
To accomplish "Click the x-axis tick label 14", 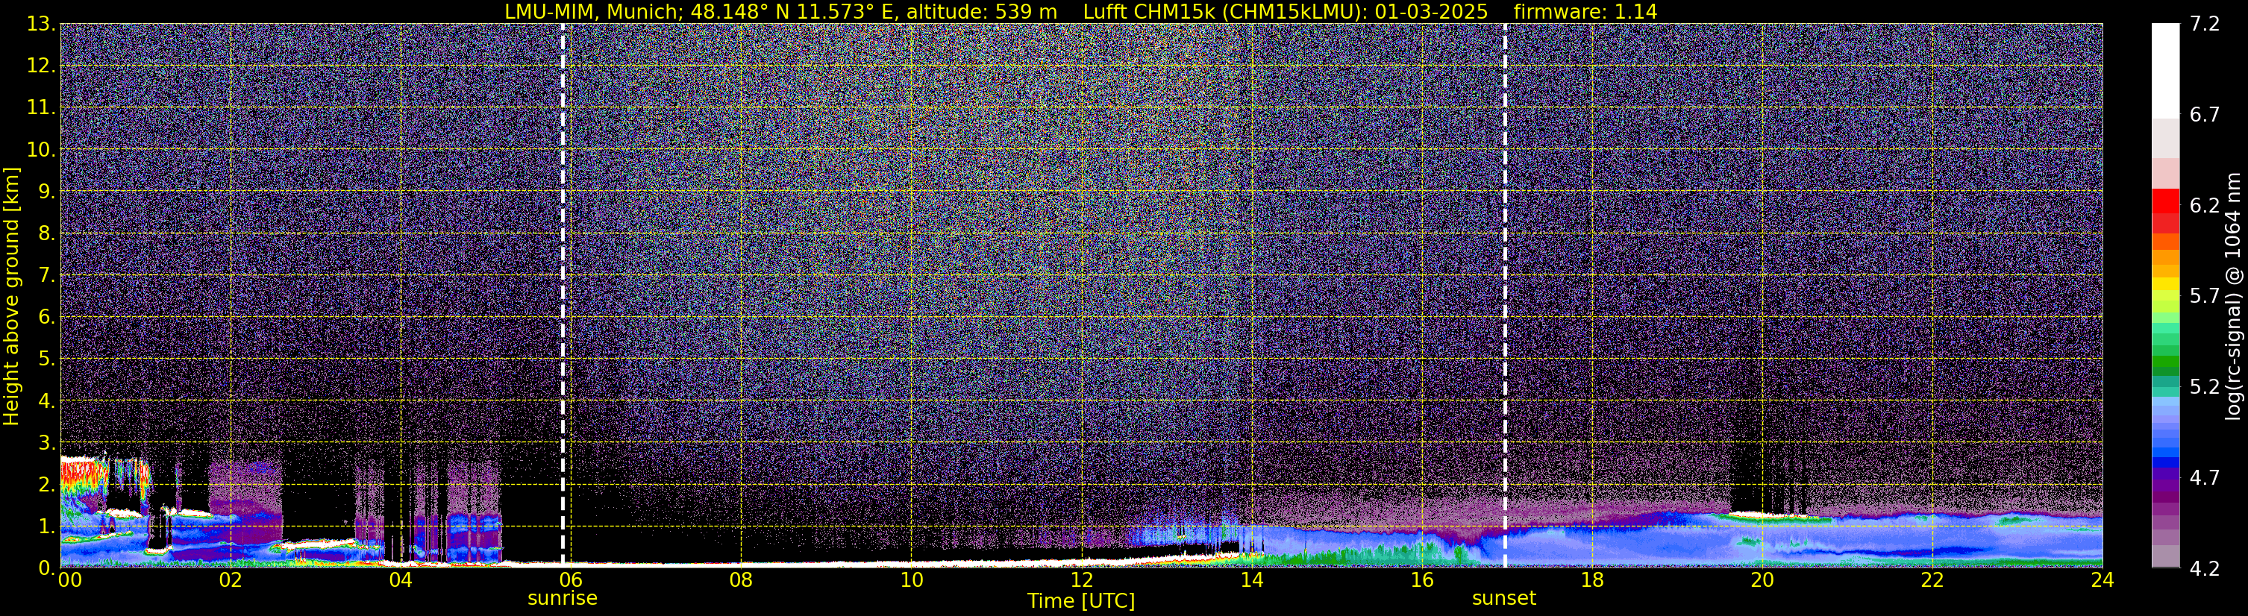I will coord(1251,580).
